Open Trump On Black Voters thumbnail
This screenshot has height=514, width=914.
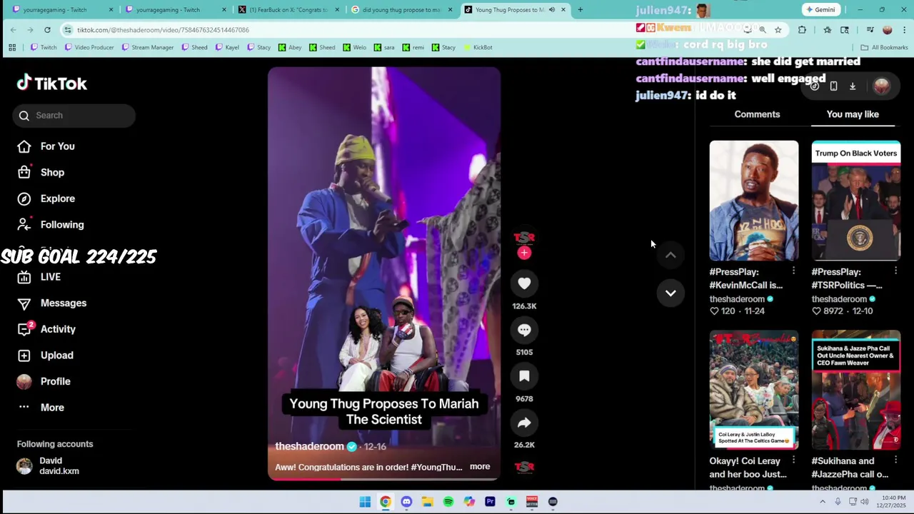coord(856,201)
